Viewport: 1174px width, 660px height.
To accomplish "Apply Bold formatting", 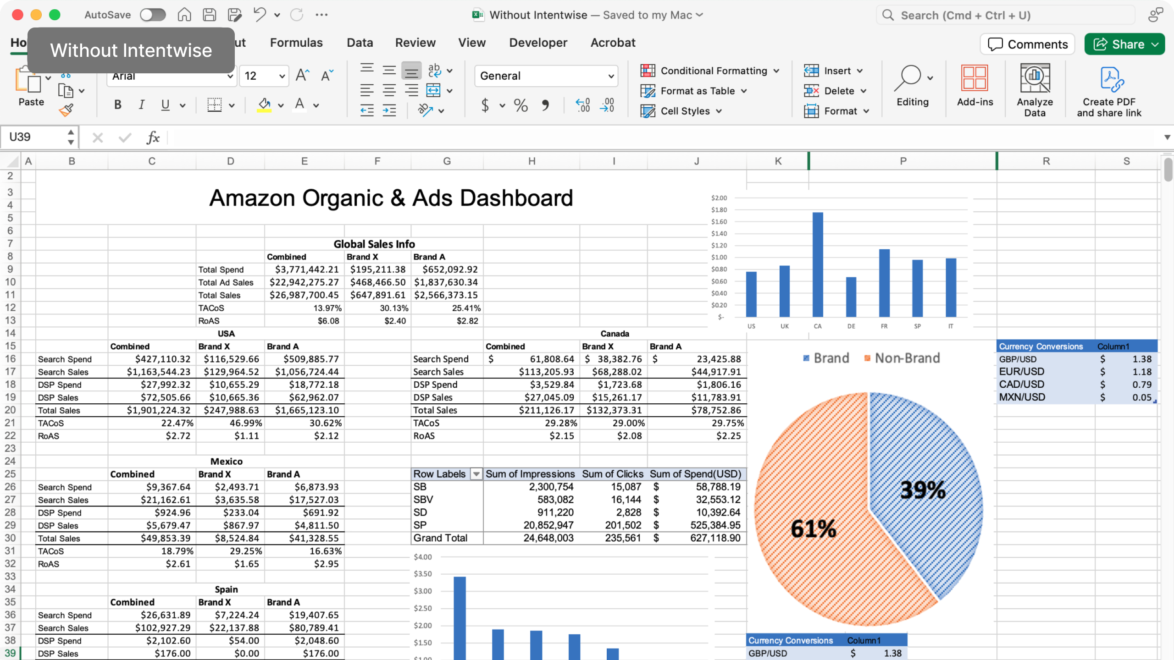I will [x=118, y=105].
